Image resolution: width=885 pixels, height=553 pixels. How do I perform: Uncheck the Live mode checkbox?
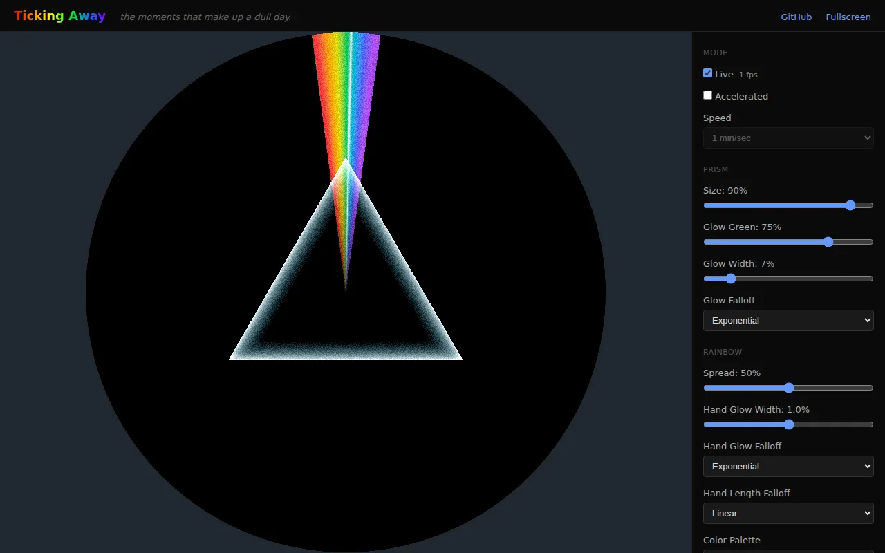[x=707, y=73]
